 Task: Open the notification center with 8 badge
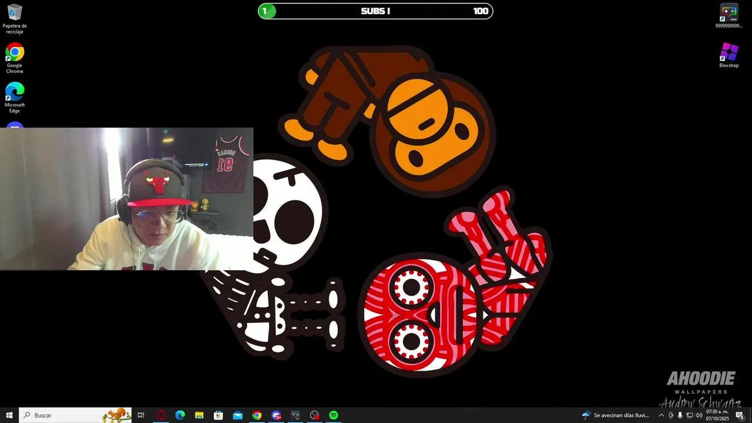click(x=740, y=415)
